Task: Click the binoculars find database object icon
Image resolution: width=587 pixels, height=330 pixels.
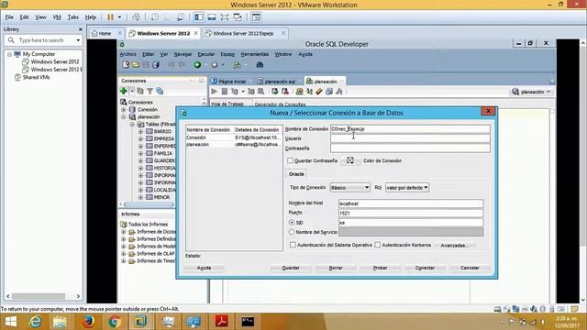Action: coord(260,65)
